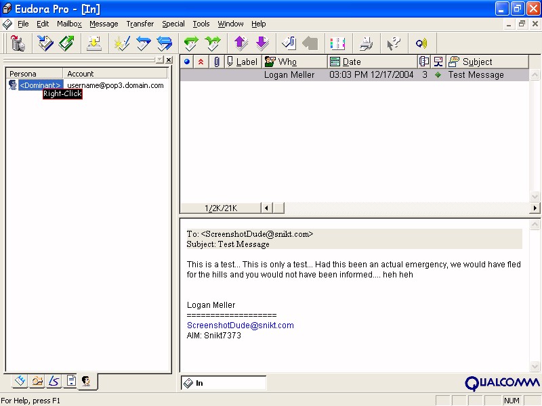Click the Forward toolbar icon
Viewport: 542px width, 406px height.
[191, 43]
